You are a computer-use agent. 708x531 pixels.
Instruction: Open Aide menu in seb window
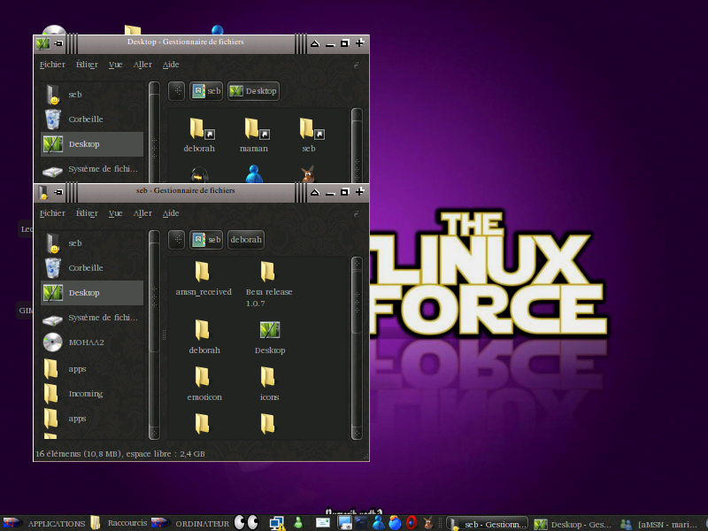click(x=171, y=213)
